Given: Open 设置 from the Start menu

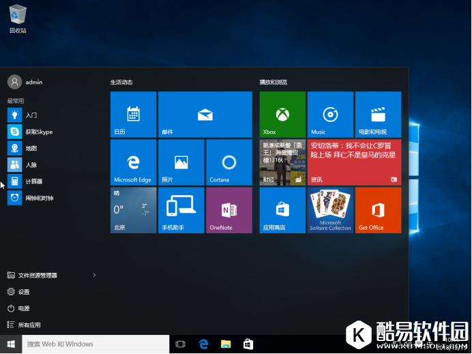Looking at the screenshot, I should 24,292.
